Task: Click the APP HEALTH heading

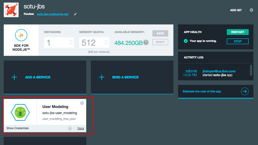Action: 193,32
